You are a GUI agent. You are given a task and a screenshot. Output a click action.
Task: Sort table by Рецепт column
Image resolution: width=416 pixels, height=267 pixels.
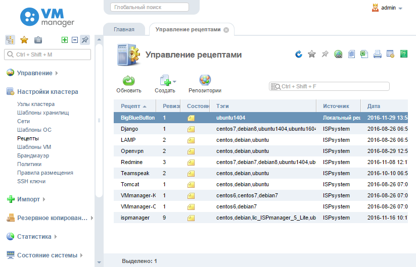pos(135,106)
